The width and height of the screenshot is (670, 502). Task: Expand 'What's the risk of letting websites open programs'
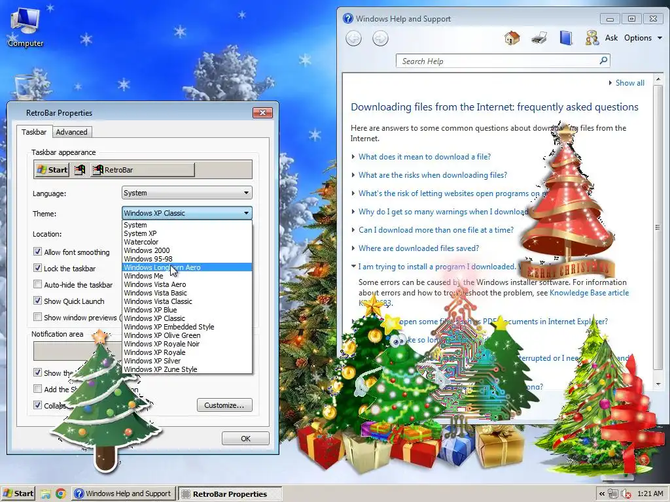449,193
